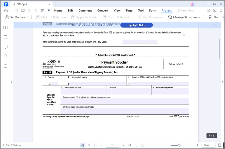
Task: Select the text select cursor tool
Action: 89,145
